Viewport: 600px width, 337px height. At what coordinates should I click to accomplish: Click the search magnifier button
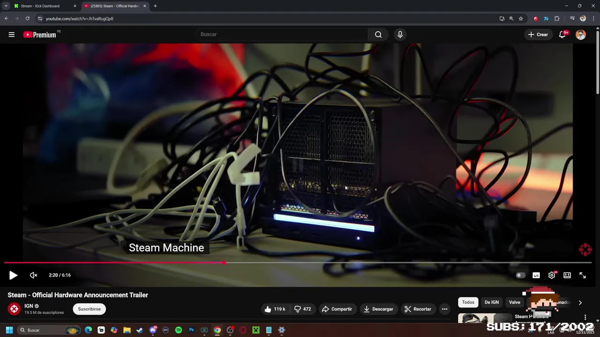378,34
